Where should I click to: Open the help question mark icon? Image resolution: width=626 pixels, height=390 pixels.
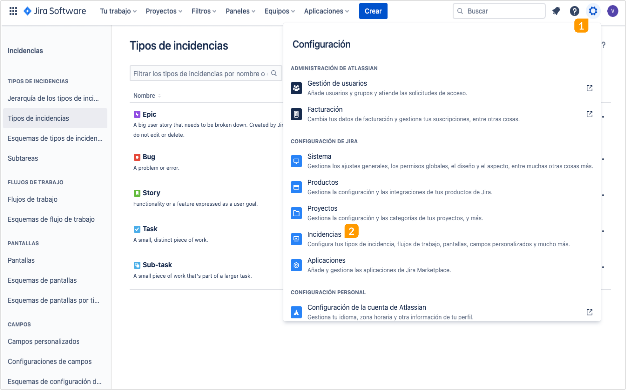pyautogui.click(x=574, y=11)
